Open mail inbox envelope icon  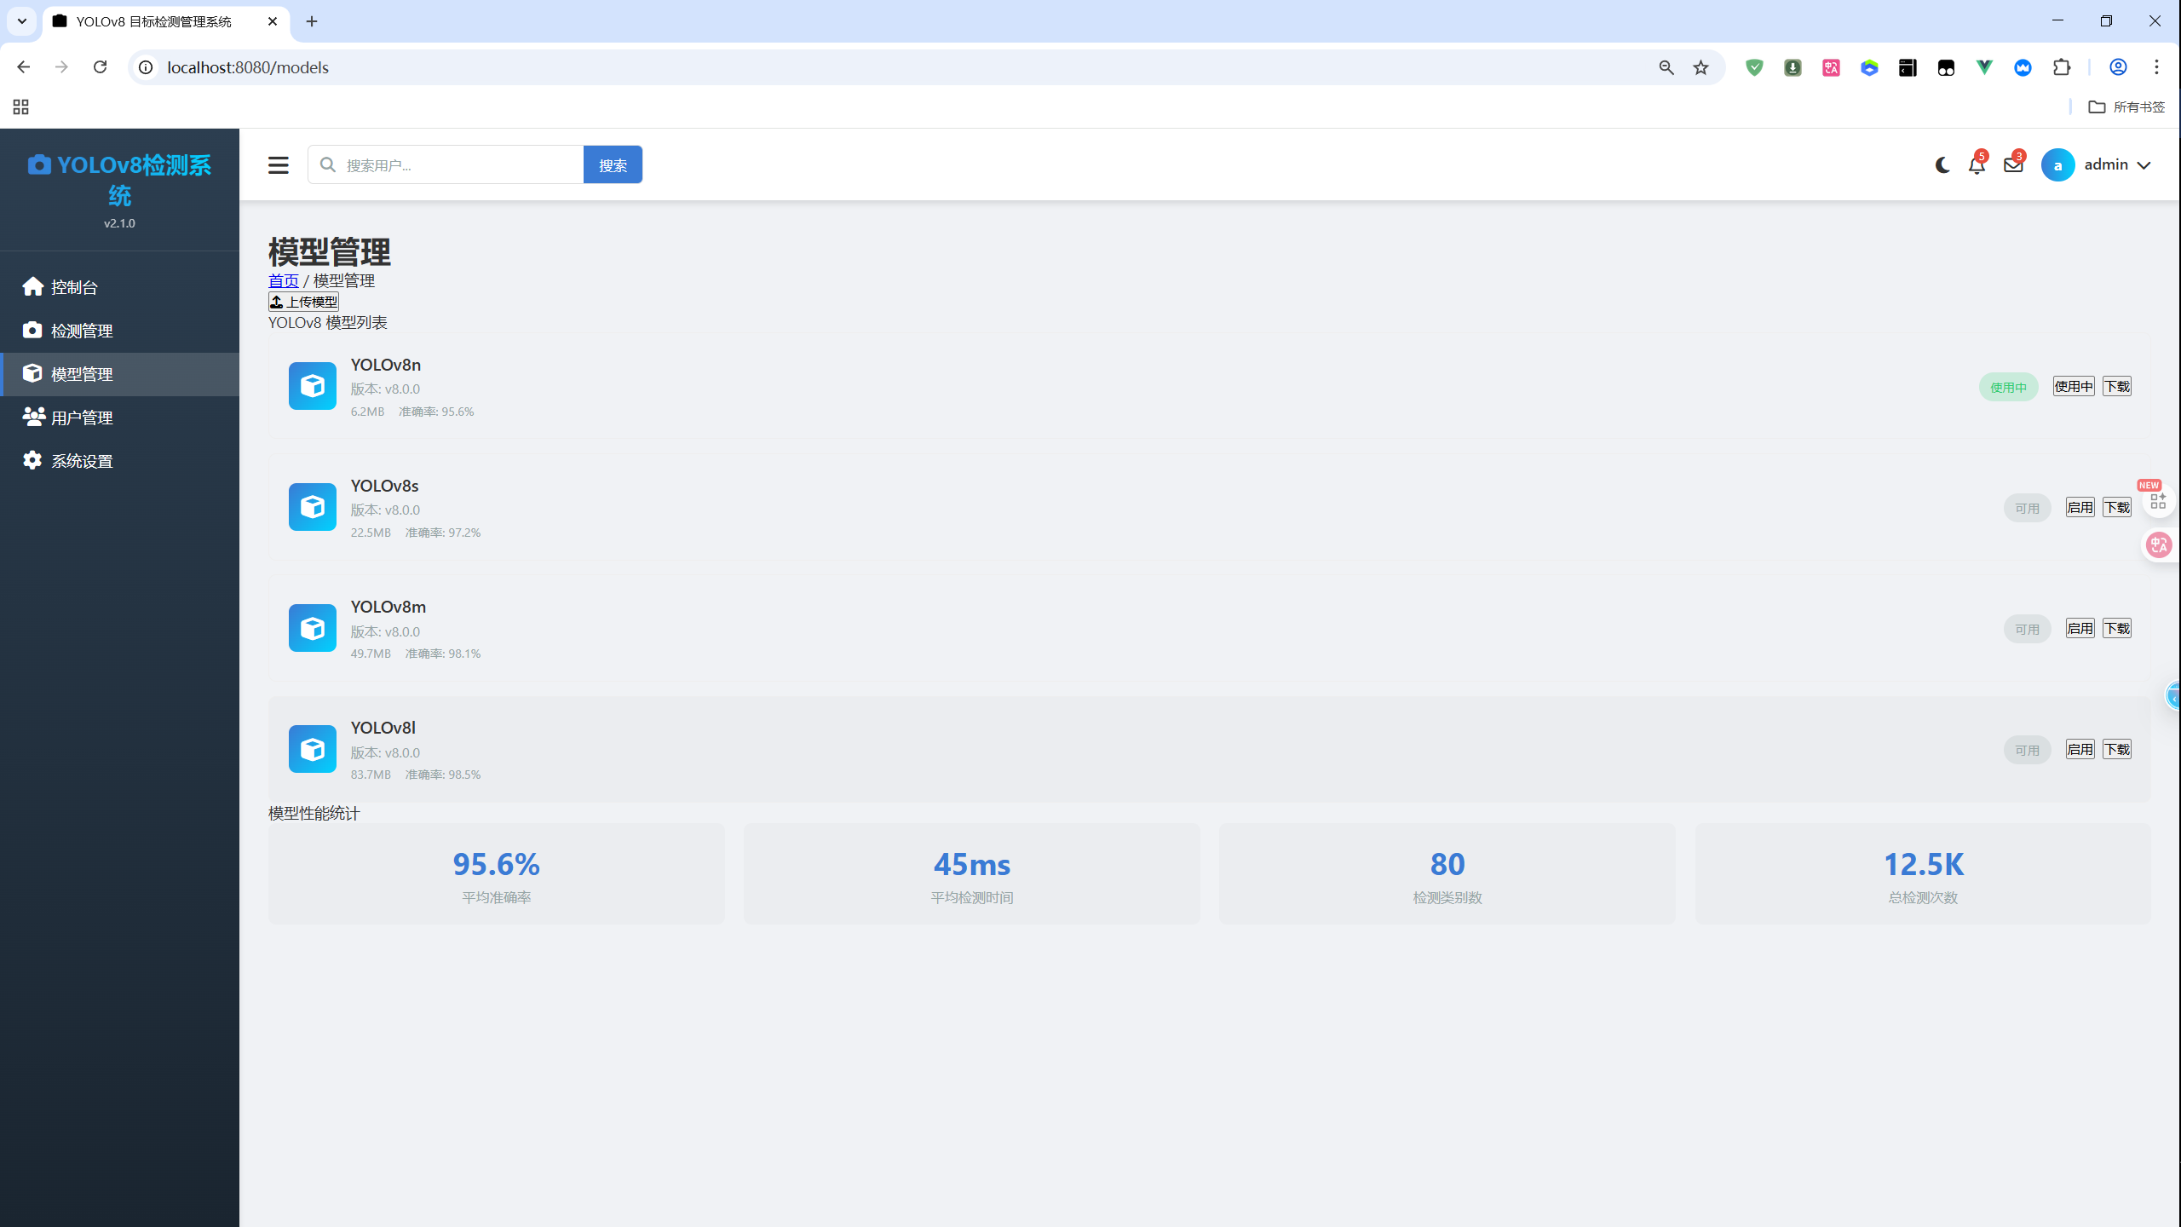(x=2013, y=165)
